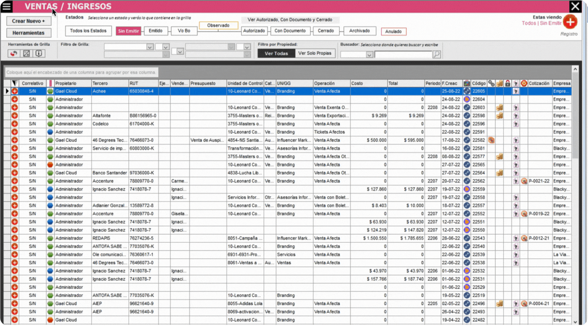The image size is (588, 326).
Task: Click the grid export tool icon
Action: [26, 54]
